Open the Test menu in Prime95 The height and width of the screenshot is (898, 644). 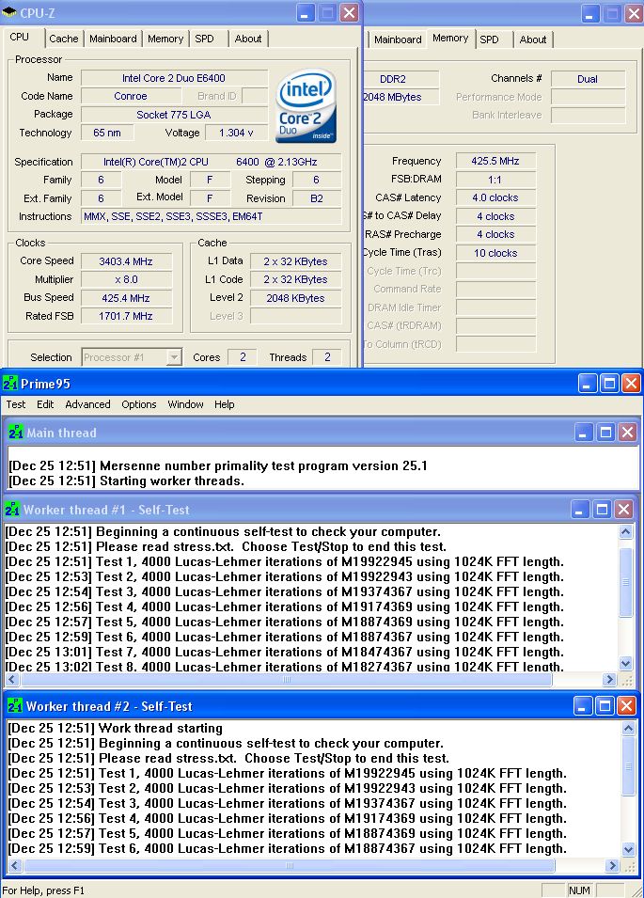(x=16, y=404)
